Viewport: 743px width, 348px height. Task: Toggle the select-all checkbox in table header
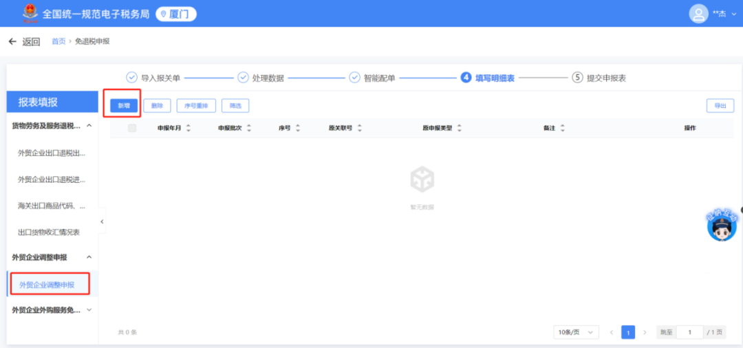pos(132,128)
